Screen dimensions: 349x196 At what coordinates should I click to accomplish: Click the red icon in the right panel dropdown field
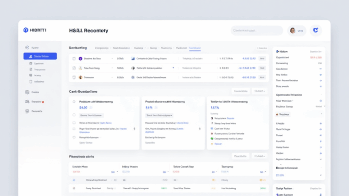pyautogui.click(x=277, y=114)
